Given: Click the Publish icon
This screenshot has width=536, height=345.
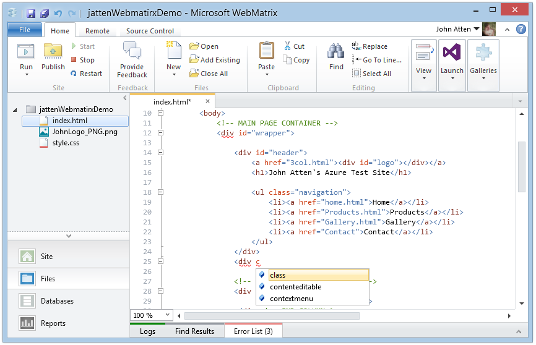Looking at the screenshot, I should point(53,51).
